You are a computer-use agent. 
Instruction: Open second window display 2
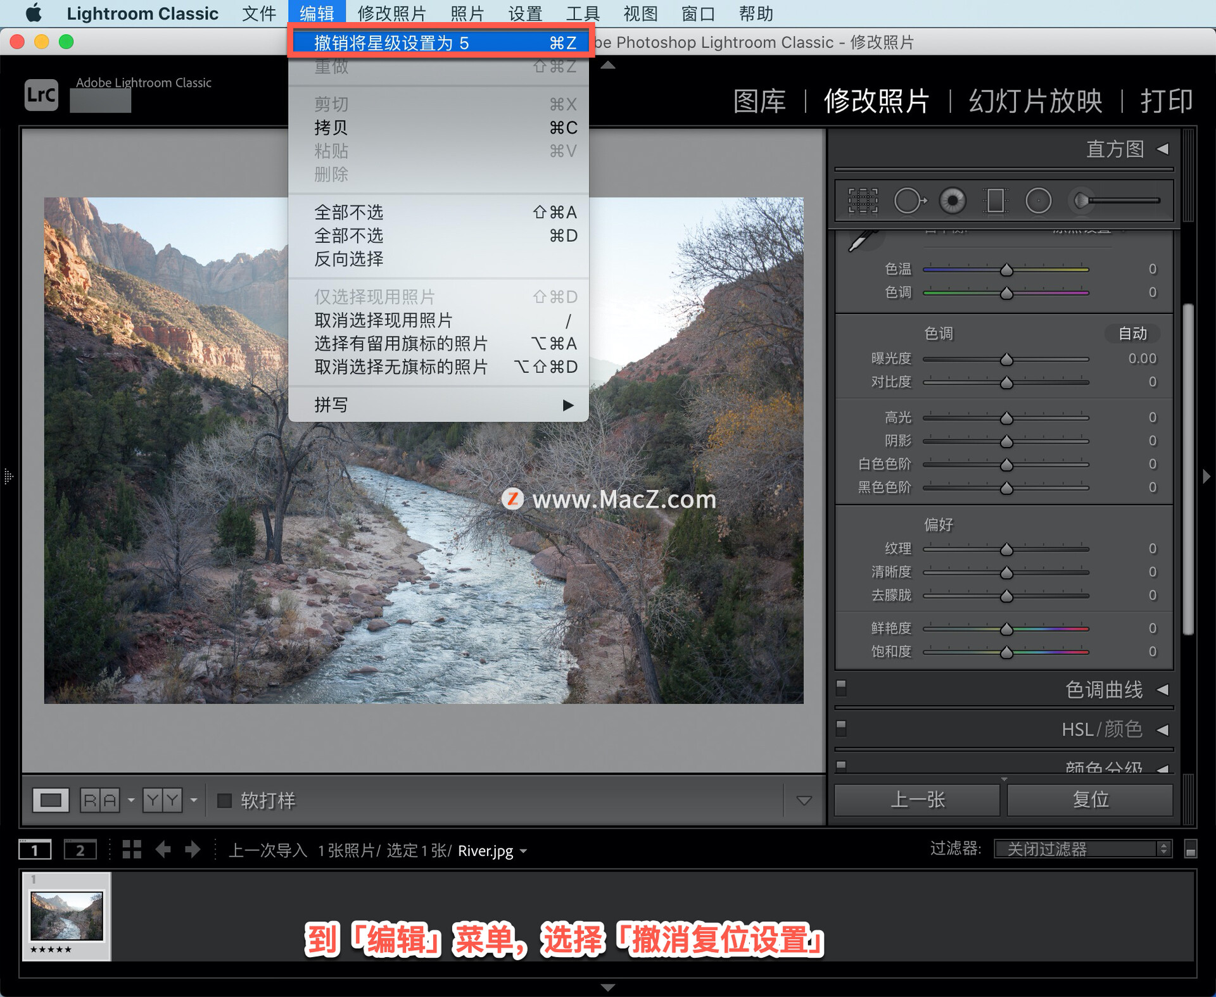[x=80, y=850]
